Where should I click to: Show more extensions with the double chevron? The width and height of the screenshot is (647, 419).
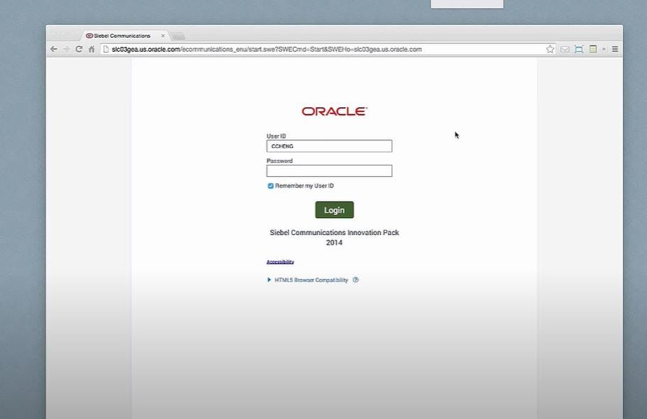(604, 49)
